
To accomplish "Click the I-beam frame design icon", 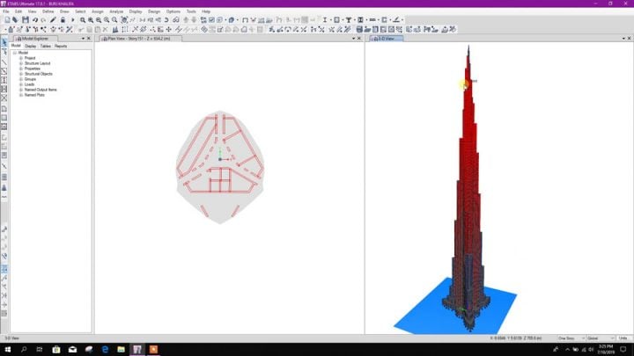I will pyautogui.click(x=325, y=19).
